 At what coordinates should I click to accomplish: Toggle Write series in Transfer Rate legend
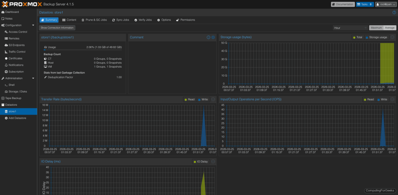tap(203, 99)
